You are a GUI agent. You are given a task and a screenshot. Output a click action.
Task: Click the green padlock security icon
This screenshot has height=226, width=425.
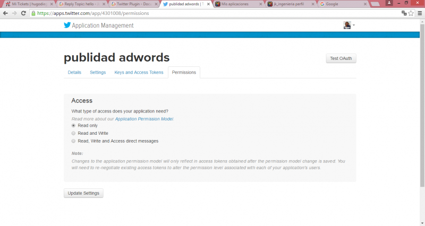pyautogui.click(x=33, y=13)
